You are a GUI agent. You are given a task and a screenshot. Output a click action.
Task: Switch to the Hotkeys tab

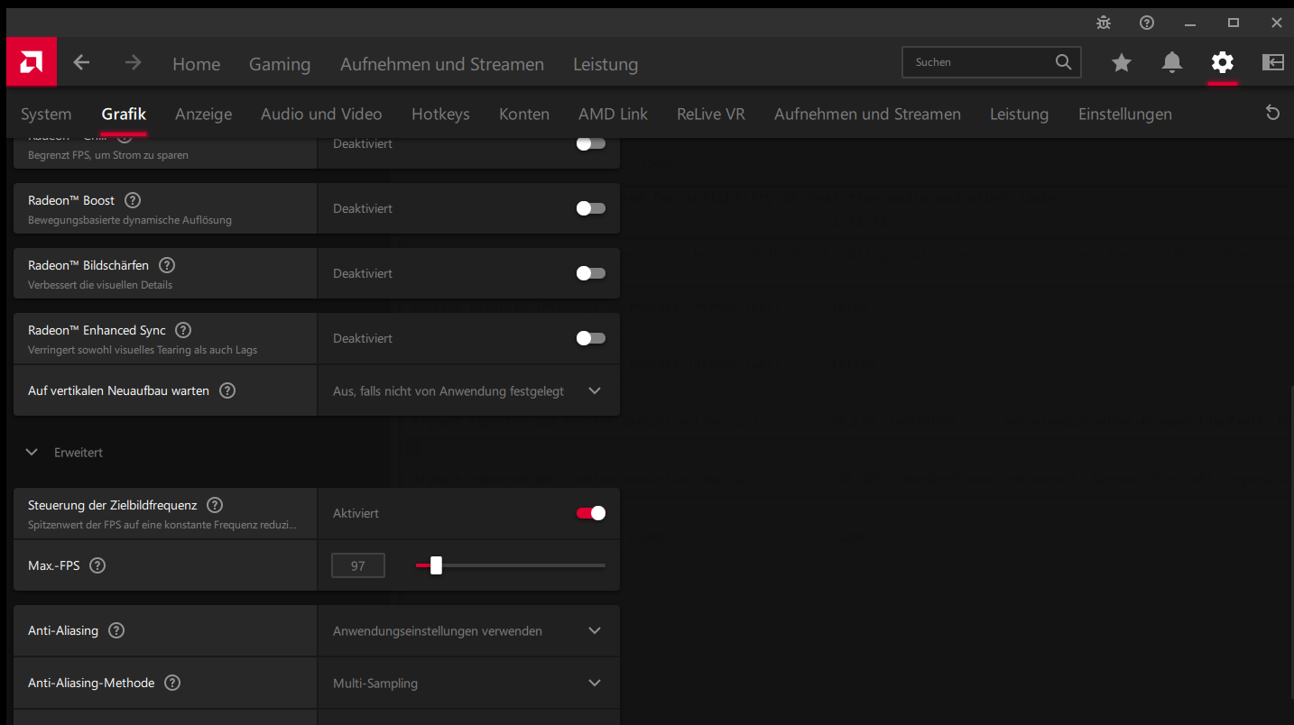coord(440,114)
